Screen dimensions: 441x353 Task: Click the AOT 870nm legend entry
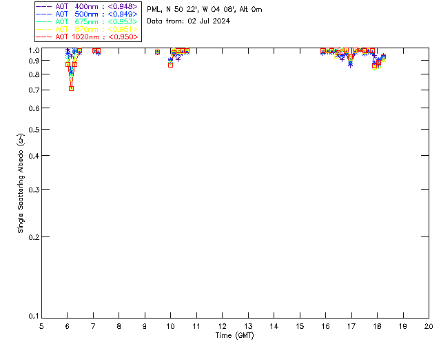click(87, 29)
